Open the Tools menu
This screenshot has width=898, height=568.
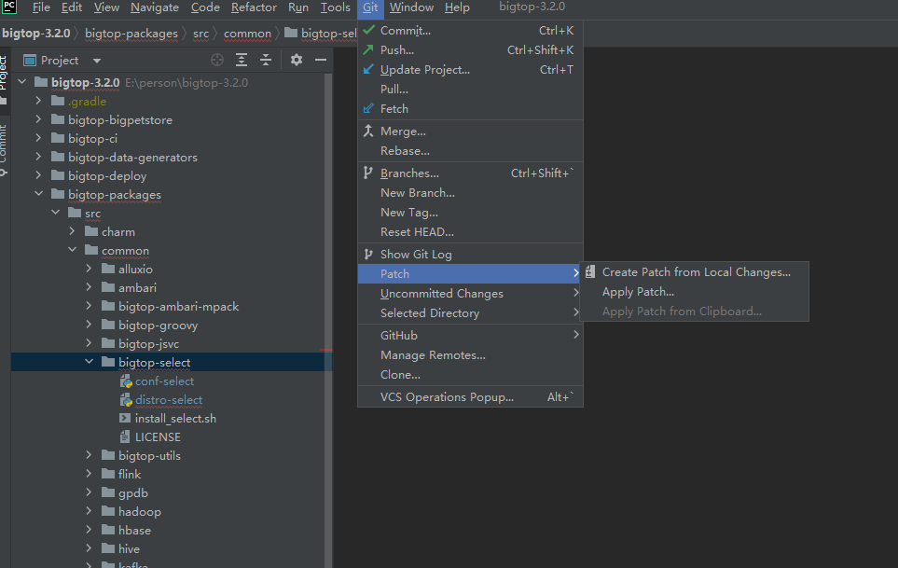point(335,7)
